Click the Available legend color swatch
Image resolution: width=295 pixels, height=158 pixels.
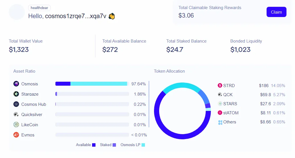click(94, 145)
